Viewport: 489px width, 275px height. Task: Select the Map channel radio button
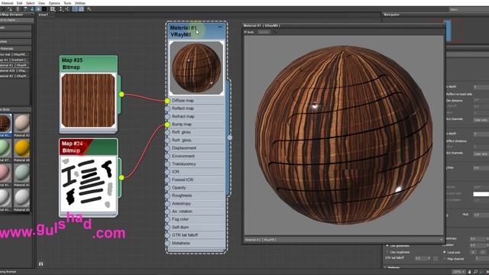(x=445, y=258)
